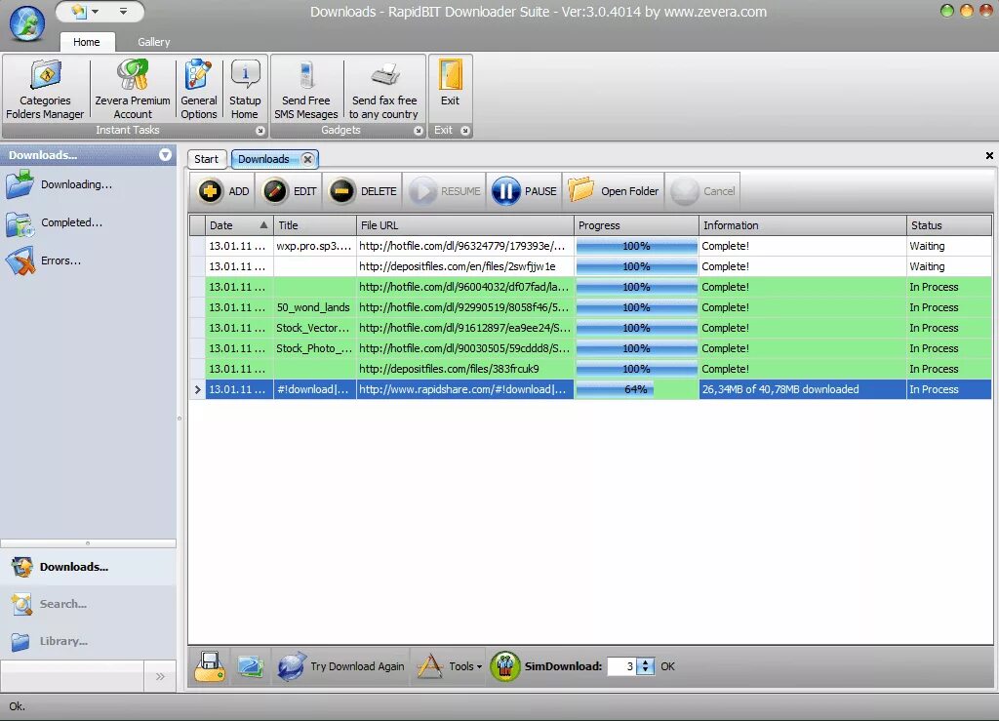Show the Completed... downloads in sidebar
This screenshot has height=721, width=999.
pos(55,222)
